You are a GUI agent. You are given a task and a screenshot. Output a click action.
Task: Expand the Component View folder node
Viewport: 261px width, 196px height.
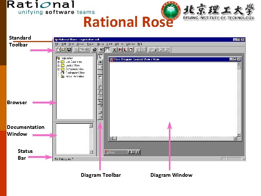(x=58, y=69)
